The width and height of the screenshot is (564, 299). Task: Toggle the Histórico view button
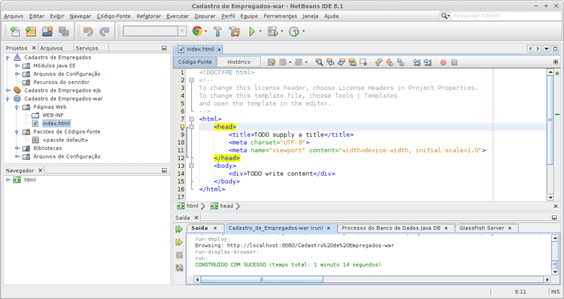click(x=239, y=62)
